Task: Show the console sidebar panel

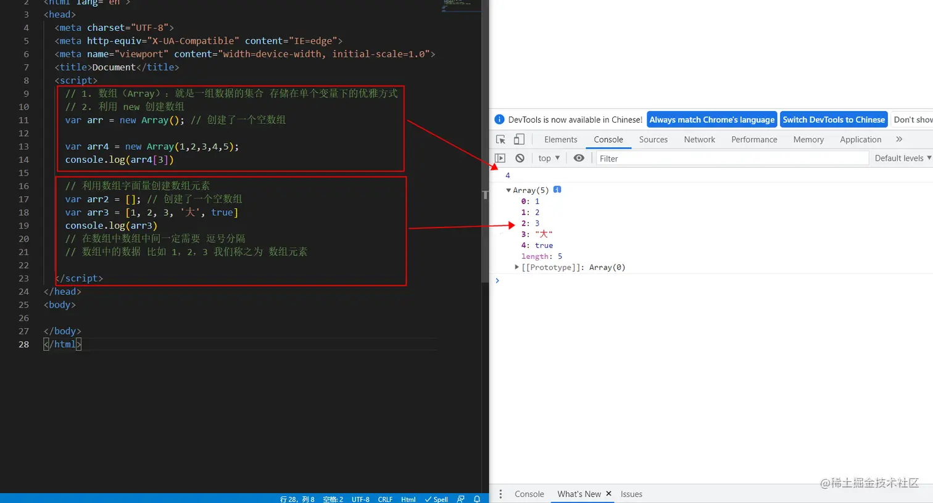Action: [x=500, y=158]
